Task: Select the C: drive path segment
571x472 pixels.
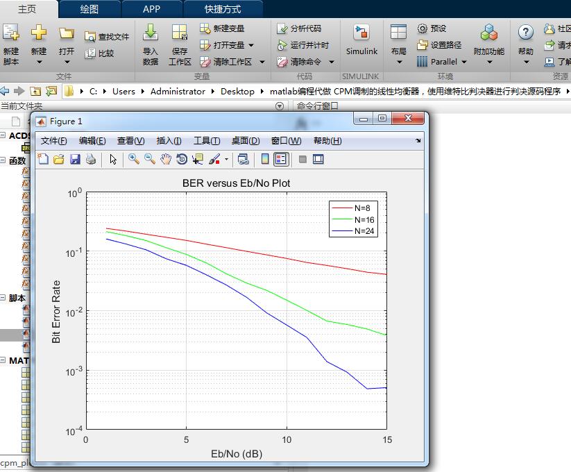Action: coord(93,92)
